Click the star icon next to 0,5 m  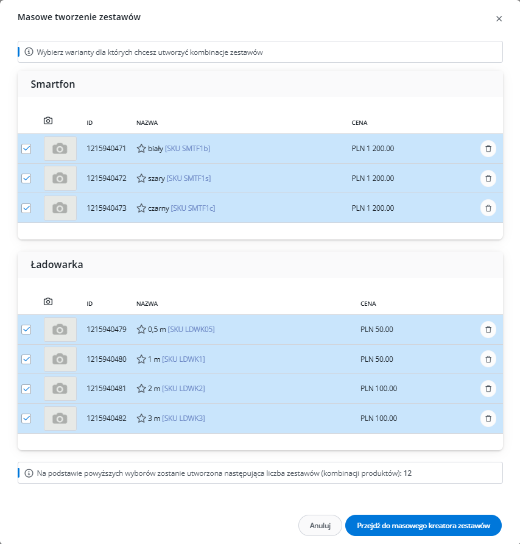click(x=141, y=329)
